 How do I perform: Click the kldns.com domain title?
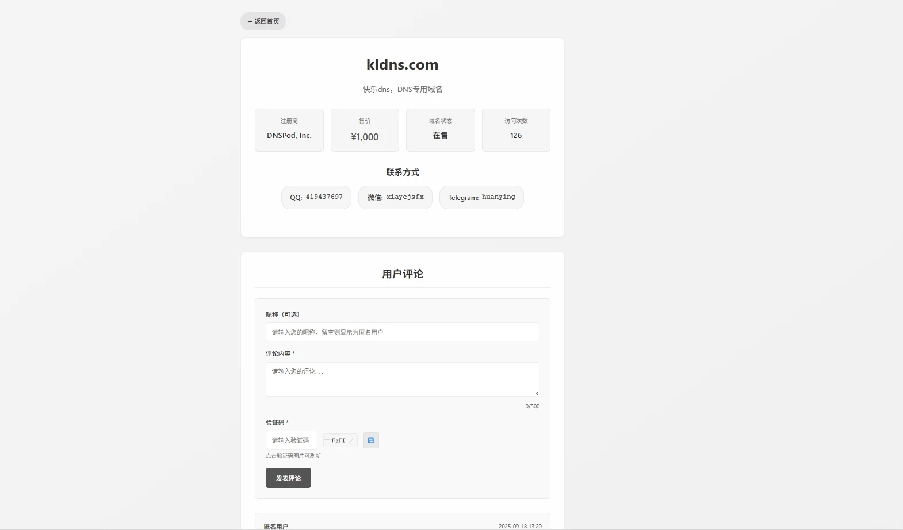click(402, 64)
